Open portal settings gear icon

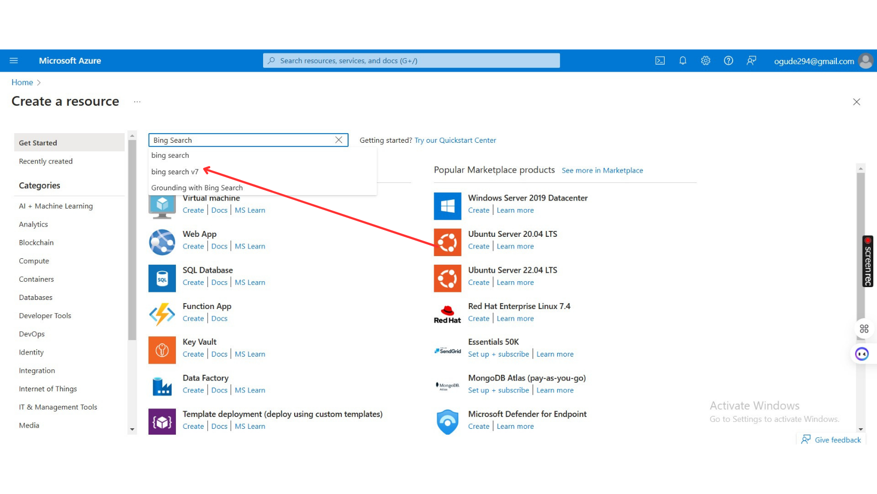tap(705, 61)
